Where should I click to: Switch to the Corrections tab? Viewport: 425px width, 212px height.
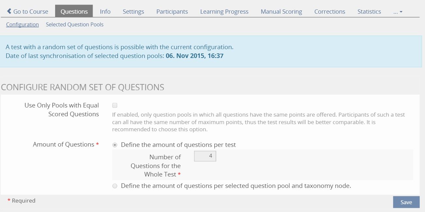(x=329, y=11)
